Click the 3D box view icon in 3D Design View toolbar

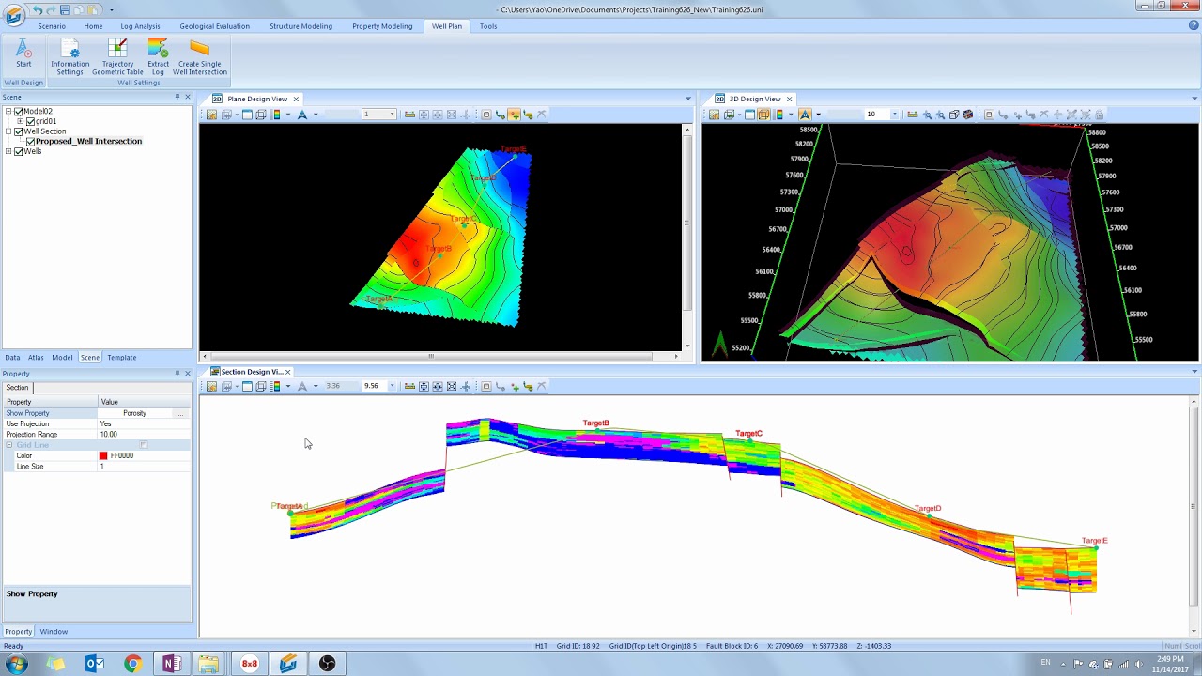pos(763,115)
